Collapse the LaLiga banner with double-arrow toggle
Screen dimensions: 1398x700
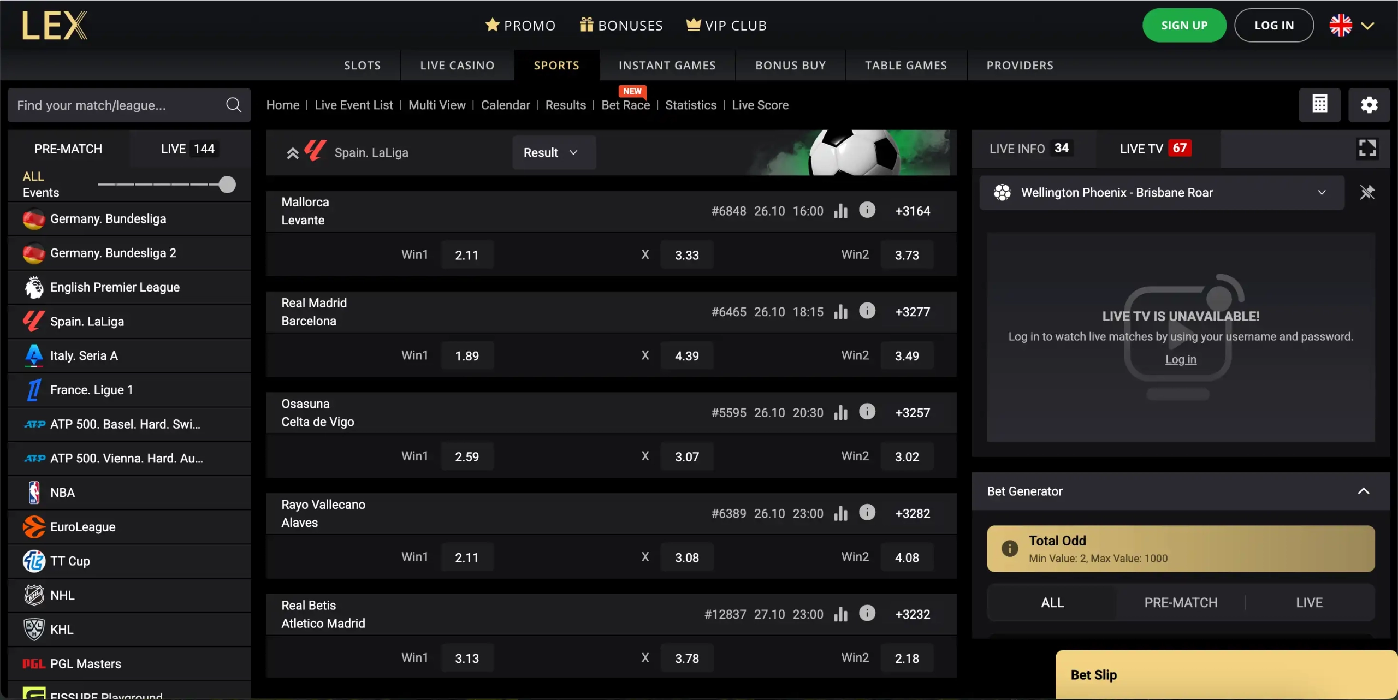tap(292, 152)
